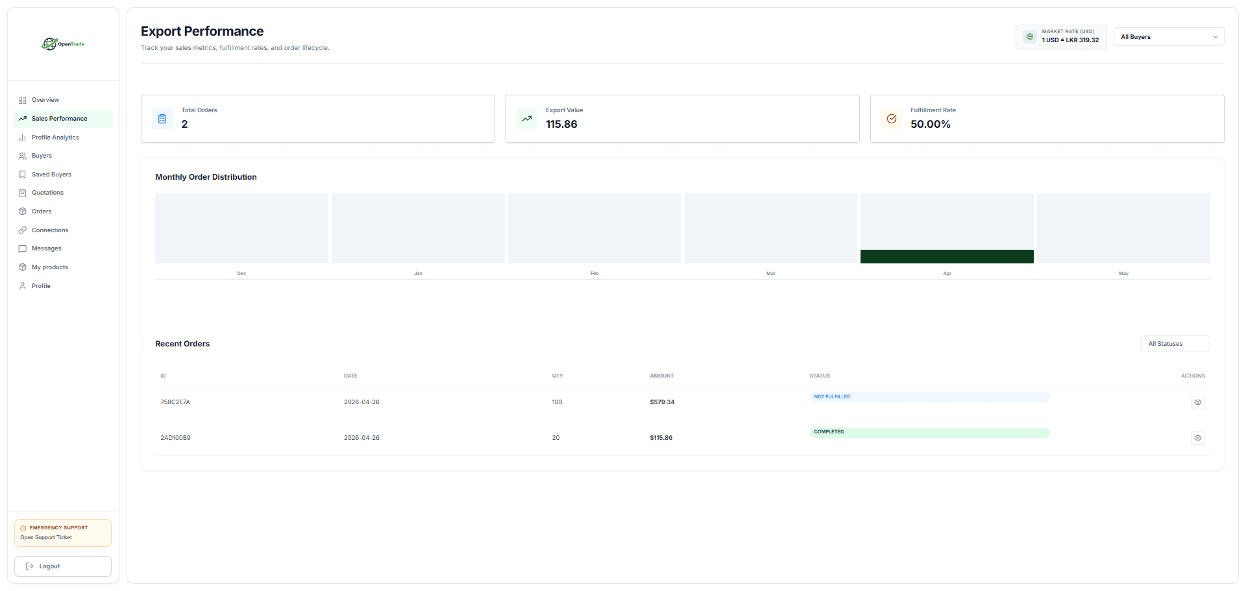The width and height of the screenshot is (1246, 591).
Task: Open Saved Buyers page
Action: coord(63,175)
